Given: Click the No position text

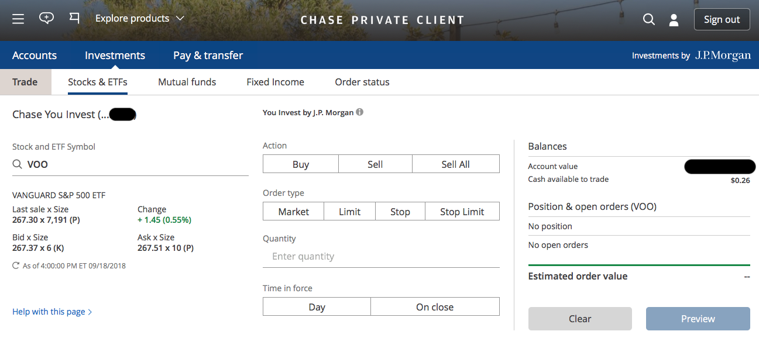Looking at the screenshot, I should [550, 226].
